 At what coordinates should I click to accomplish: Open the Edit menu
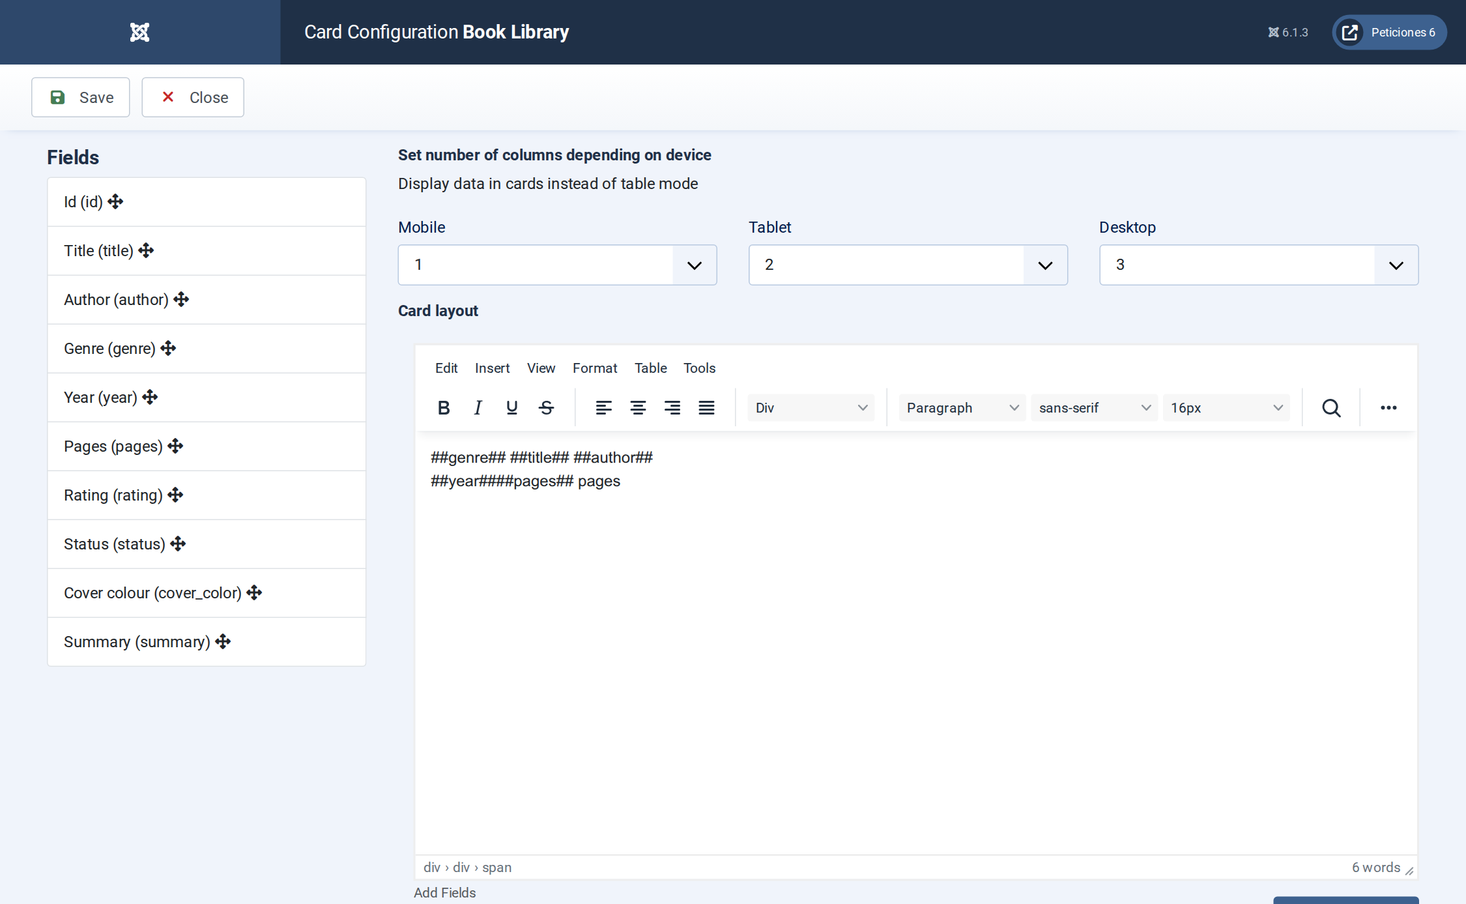coord(446,368)
